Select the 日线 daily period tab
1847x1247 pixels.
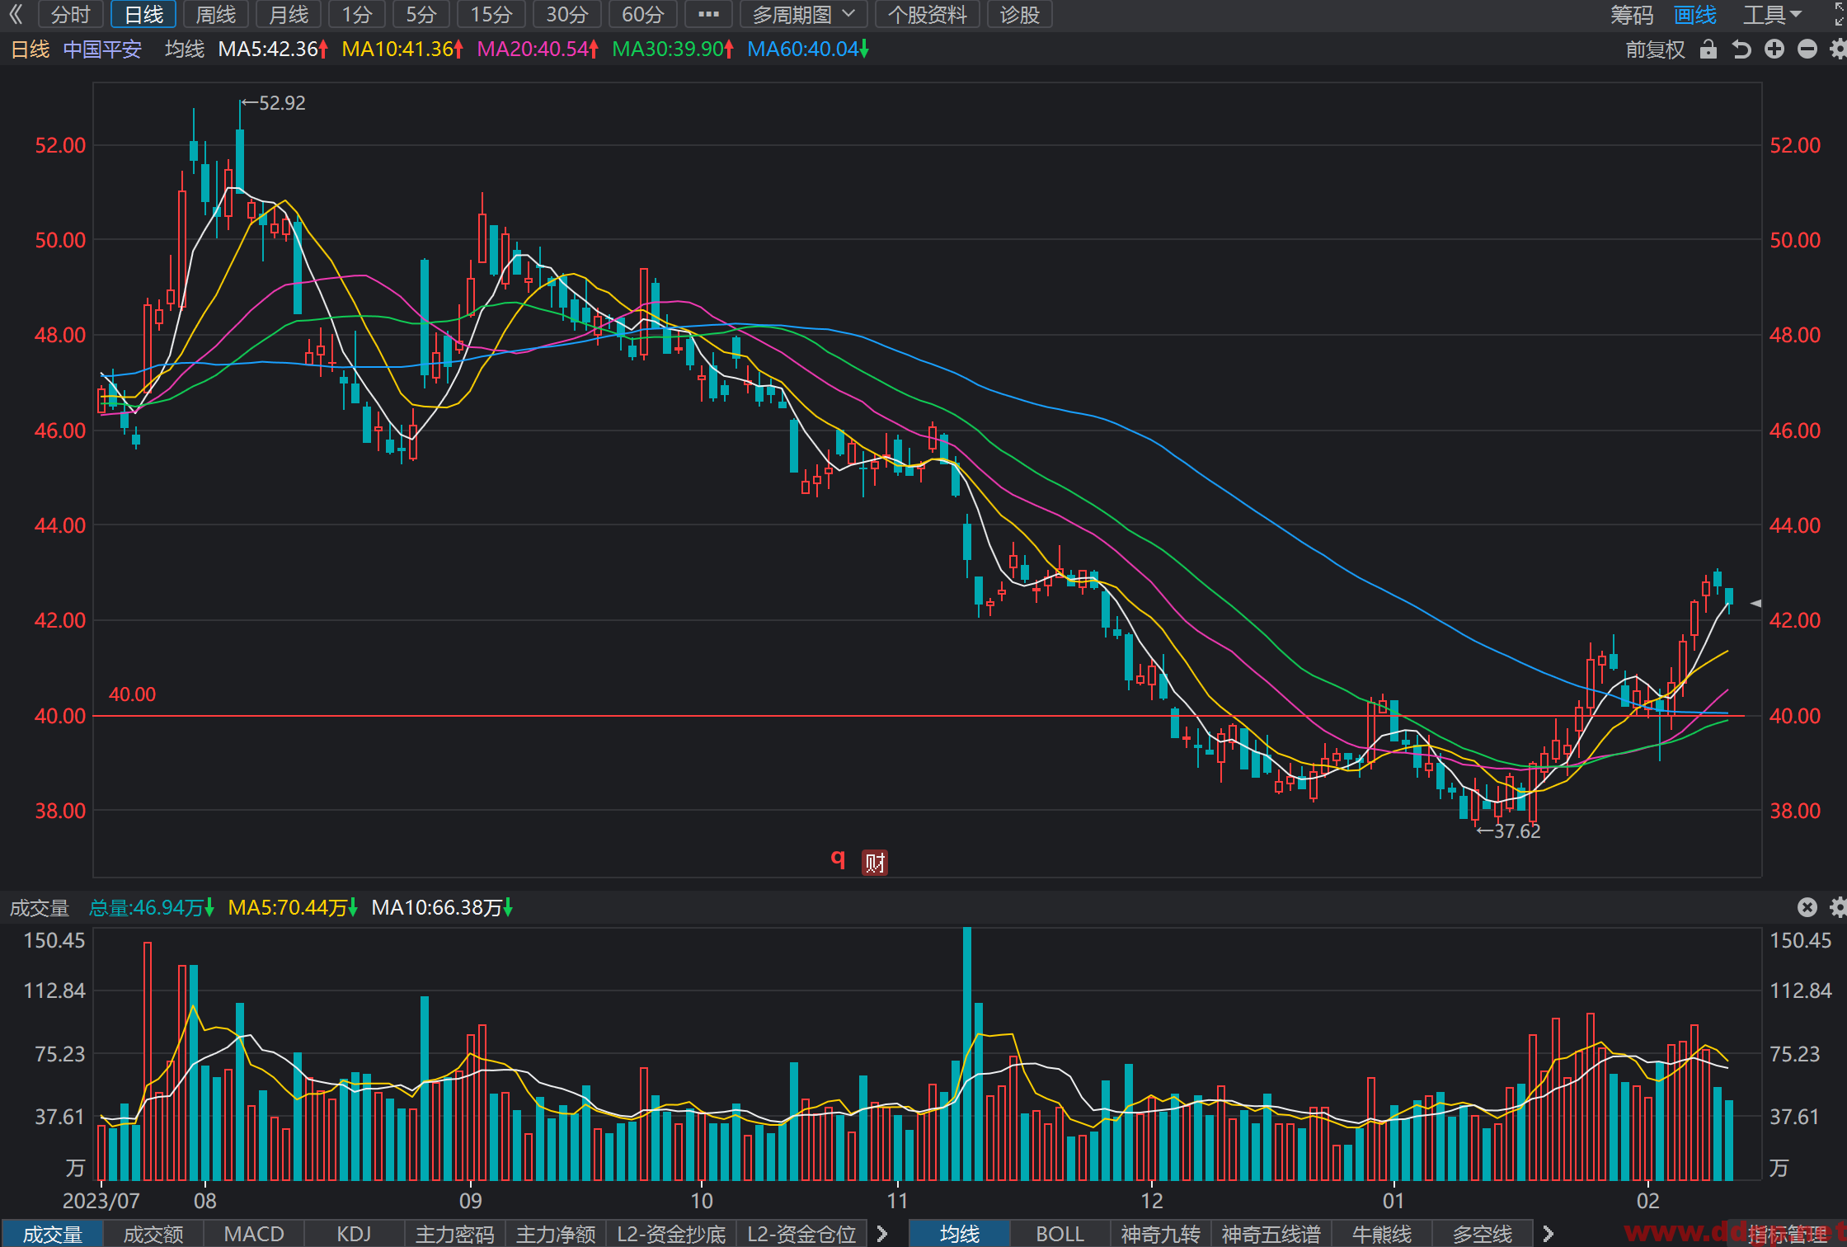click(x=143, y=14)
